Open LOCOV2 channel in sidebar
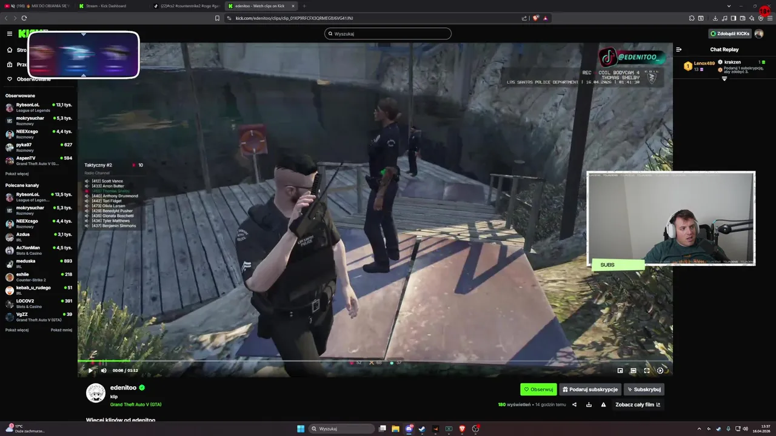Screen dimensions: 776x436 tap(39, 304)
